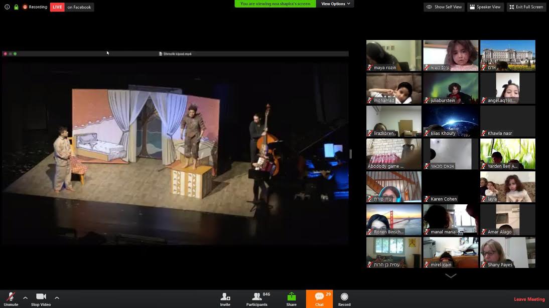Click the 846 participants count
The height and width of the screenshot is (308, 549).
point(266,294)
